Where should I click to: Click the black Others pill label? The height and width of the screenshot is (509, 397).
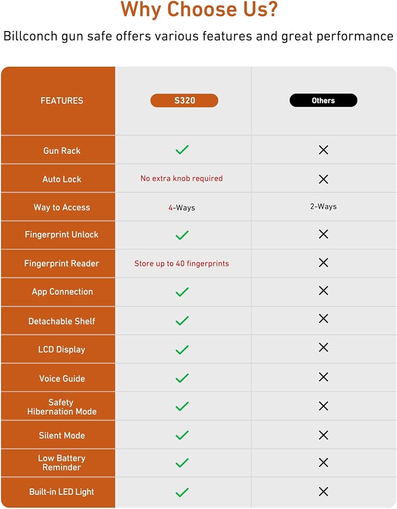point(324,100)
